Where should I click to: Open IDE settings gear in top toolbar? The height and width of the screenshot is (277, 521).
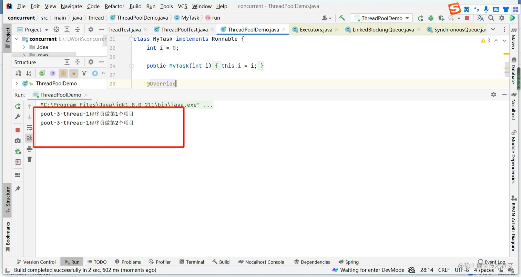502,18
